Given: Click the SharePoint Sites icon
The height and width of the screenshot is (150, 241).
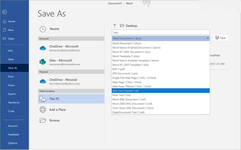Looking at the screenshot, I should [43, 62].
